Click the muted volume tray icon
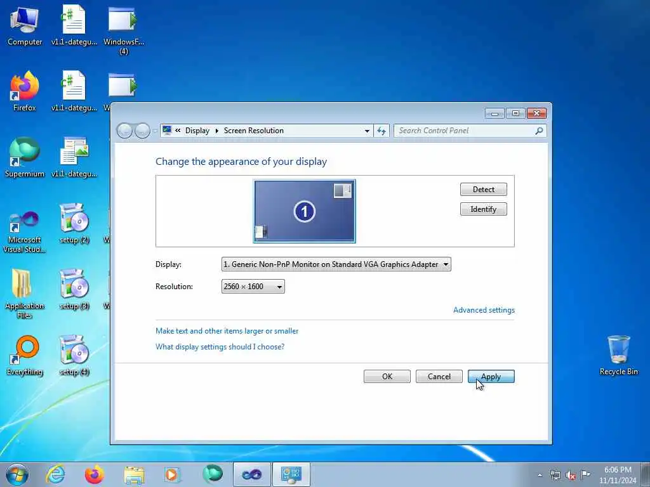Viewport: 650px width, 487px height. click(571, 476)
